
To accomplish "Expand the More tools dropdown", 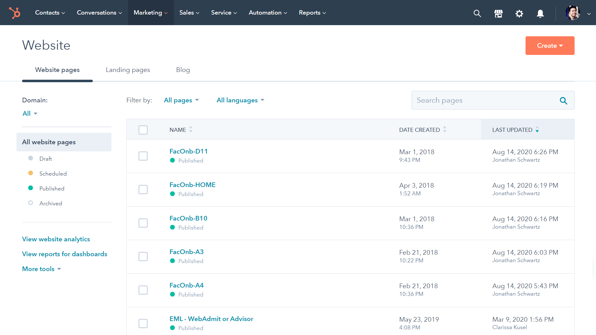I will pos(42,269).
